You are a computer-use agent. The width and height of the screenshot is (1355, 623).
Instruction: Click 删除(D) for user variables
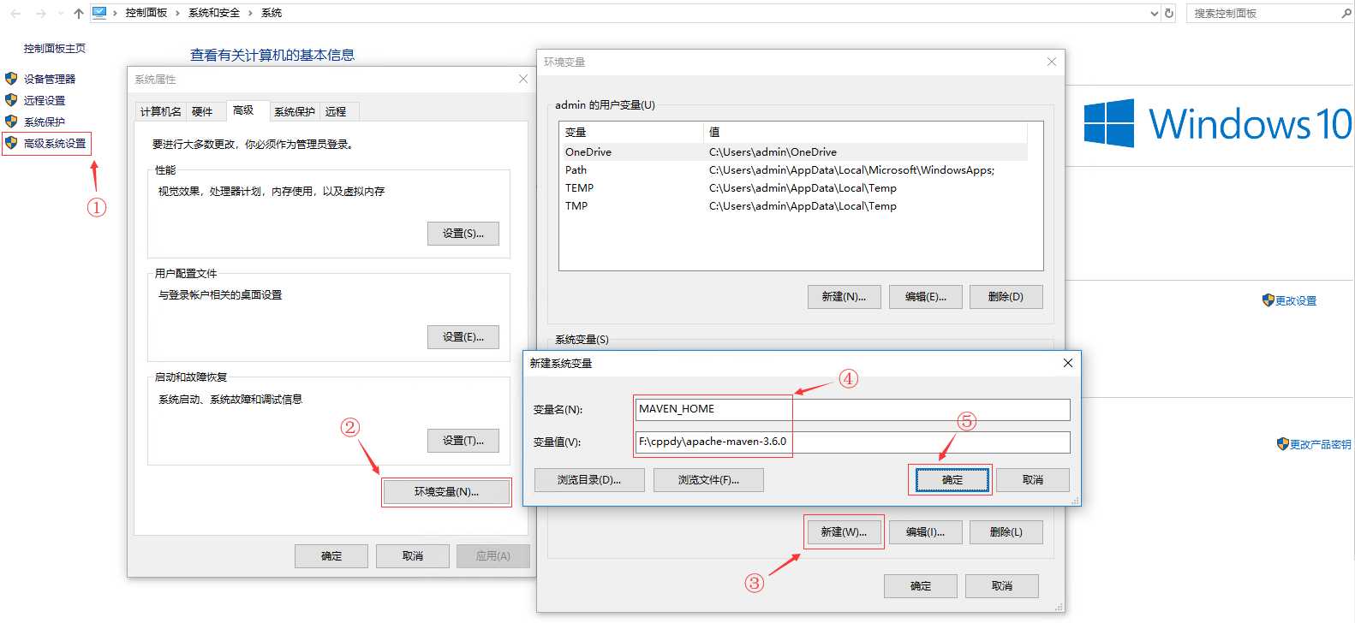(x=1006, y=297)
